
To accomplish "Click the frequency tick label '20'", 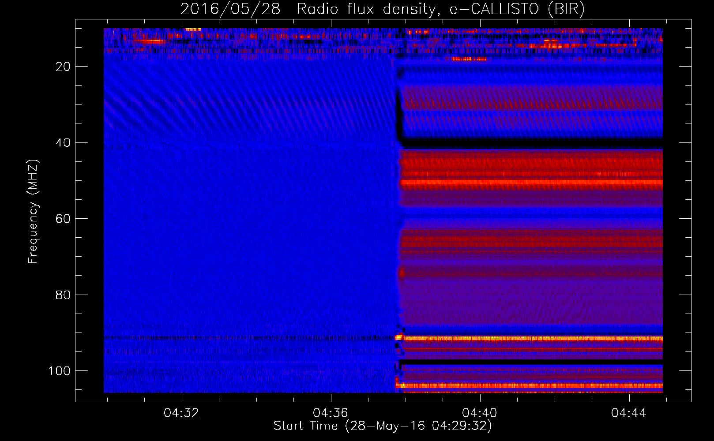I will tap(63, 67).
